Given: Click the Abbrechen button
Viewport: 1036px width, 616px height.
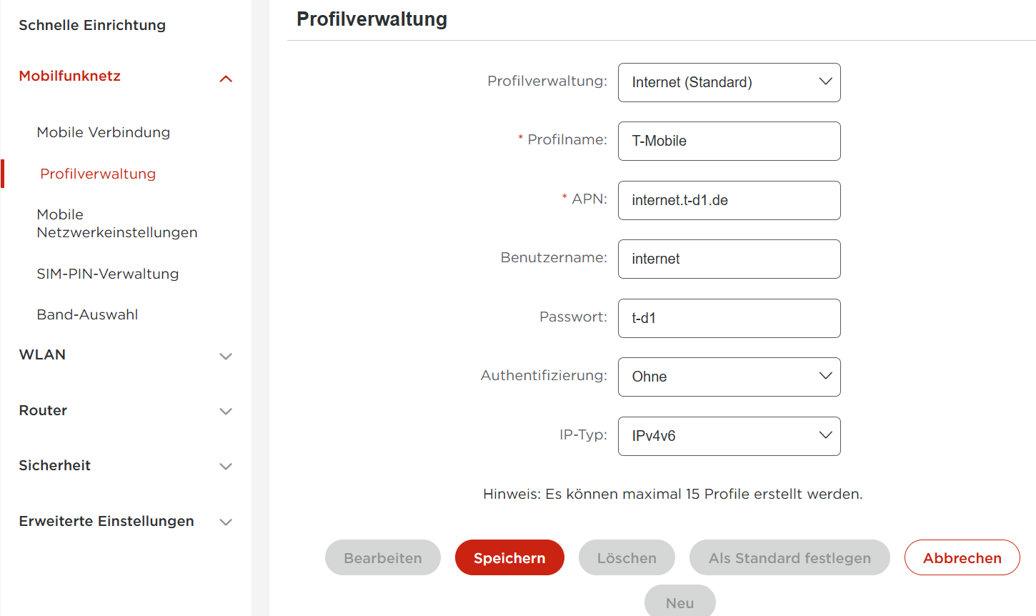Looking at the screenshot, I should [x=962, y=557].
